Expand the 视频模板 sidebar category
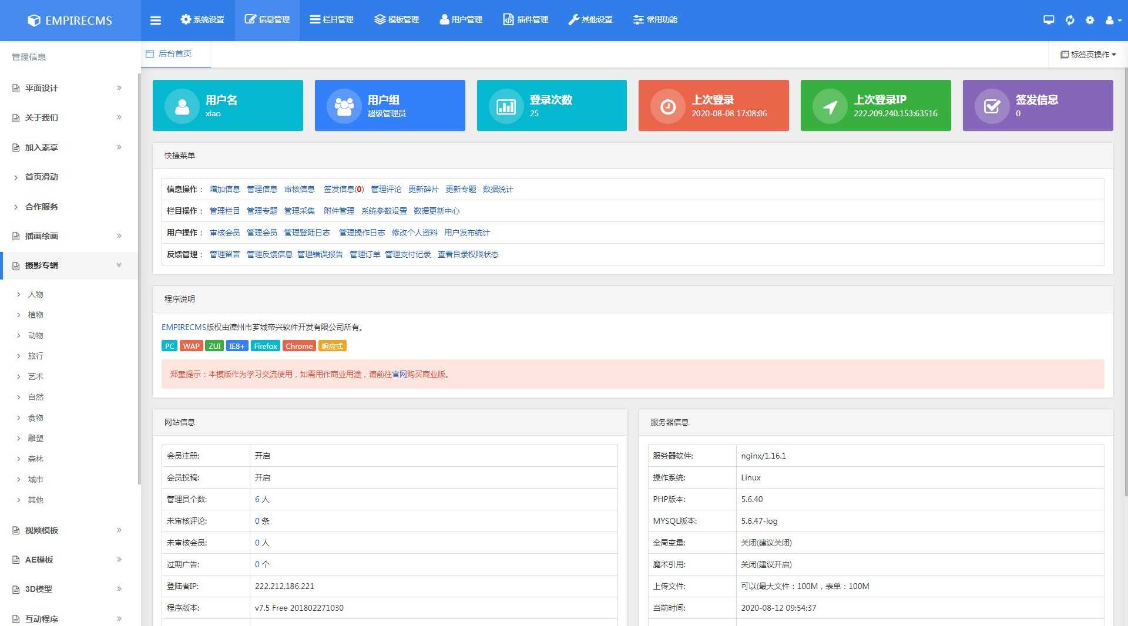 pos(68,530)
